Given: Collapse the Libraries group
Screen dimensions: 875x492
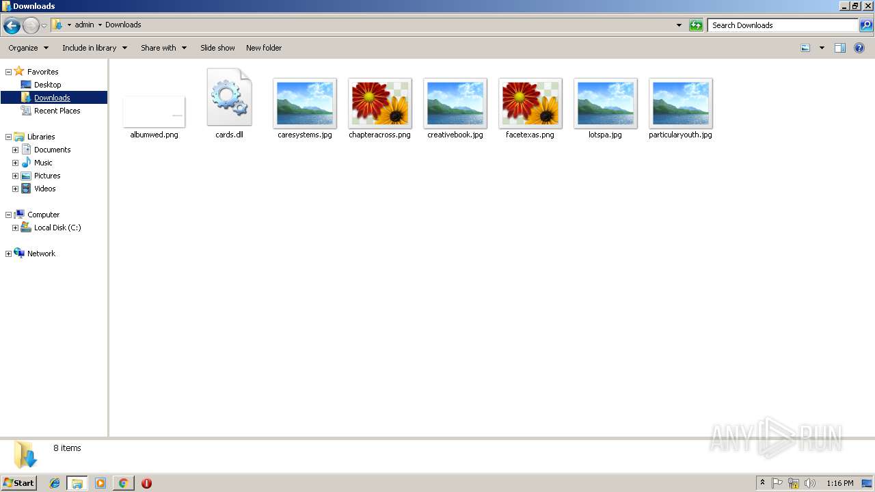Looking at the screenshot, I should (x=8, y=137).
